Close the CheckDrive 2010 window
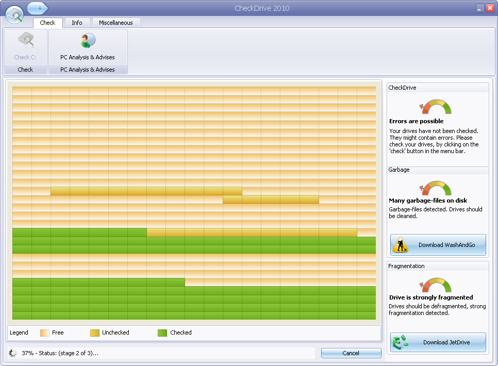The image size is (498, 366). point(490,8)
